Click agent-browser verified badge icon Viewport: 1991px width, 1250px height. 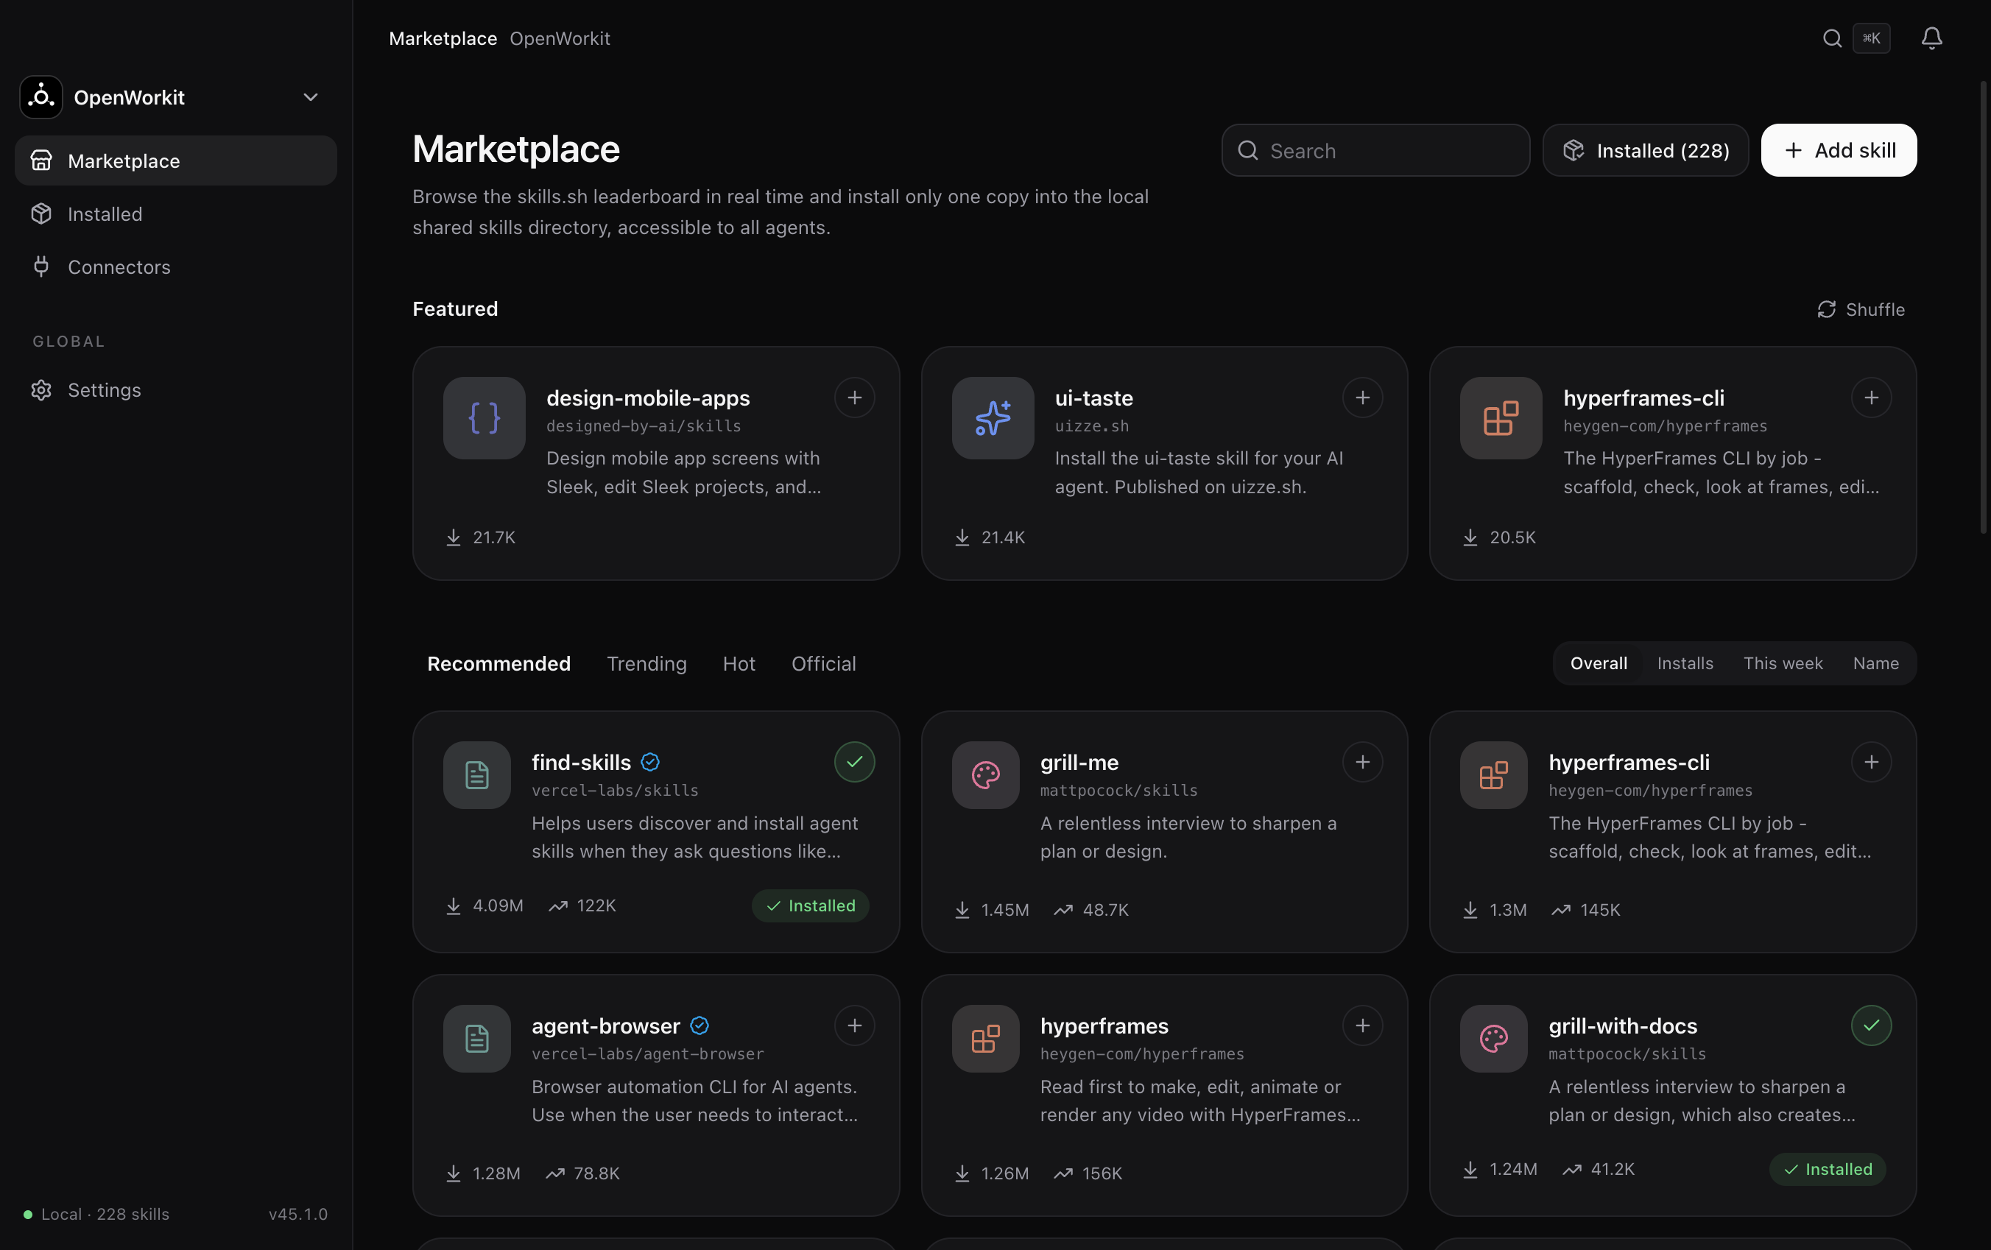click(700, 1026)
